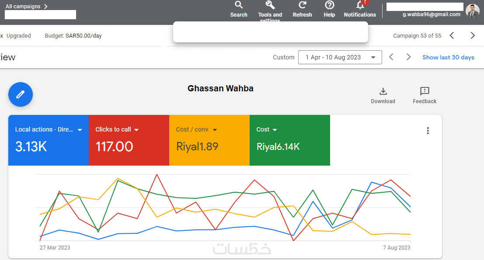Open the Notifications bell icon
Screen dimensions: 484x260
click(360, 6)
